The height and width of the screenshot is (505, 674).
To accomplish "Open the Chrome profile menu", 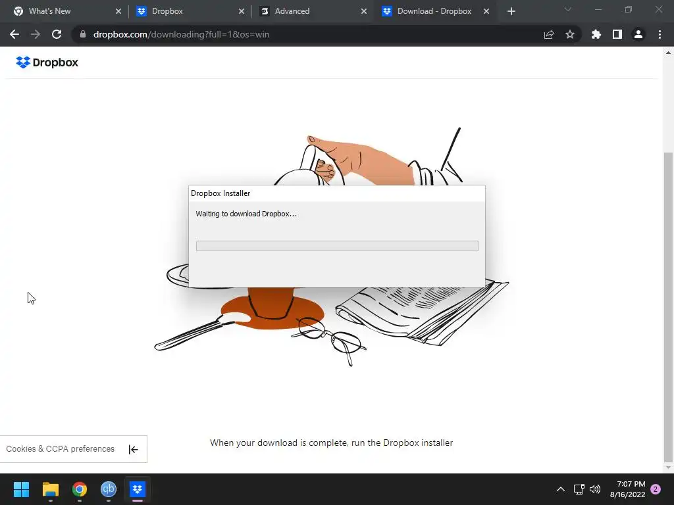I will 638,34.
